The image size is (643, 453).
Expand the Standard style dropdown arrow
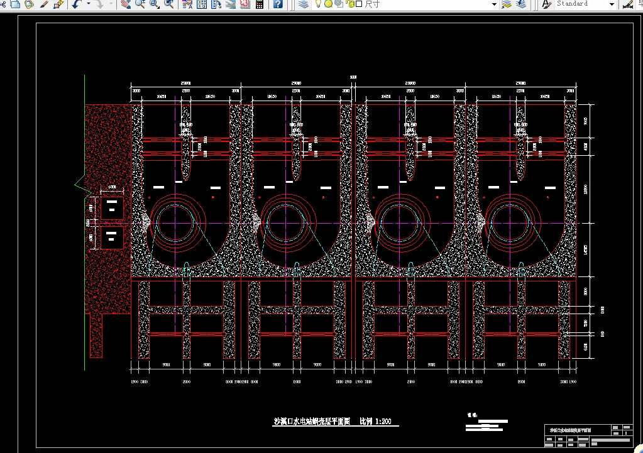coord(612,4)
